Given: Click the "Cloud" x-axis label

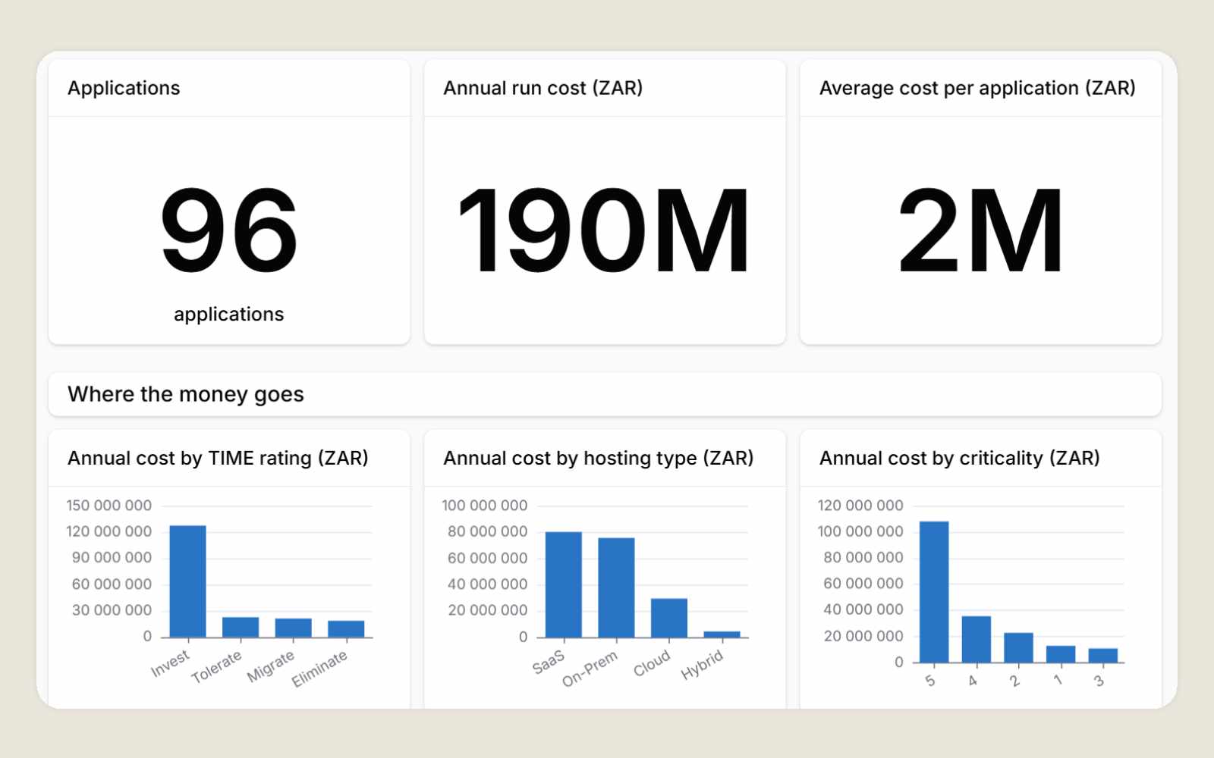Looking at the screenshot, I should (652, 663).
